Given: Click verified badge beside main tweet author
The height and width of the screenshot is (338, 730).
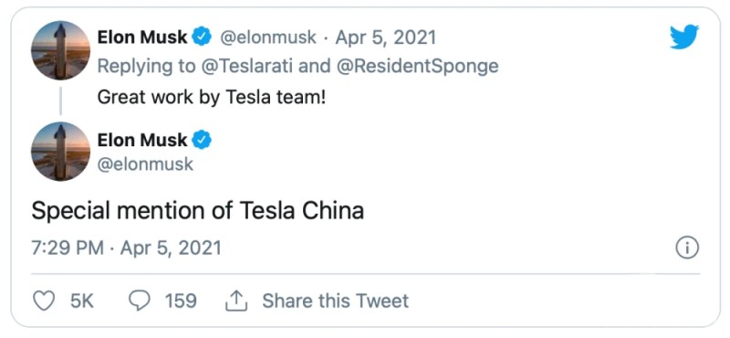Looking at the screenshot, I should click(202, 140).
